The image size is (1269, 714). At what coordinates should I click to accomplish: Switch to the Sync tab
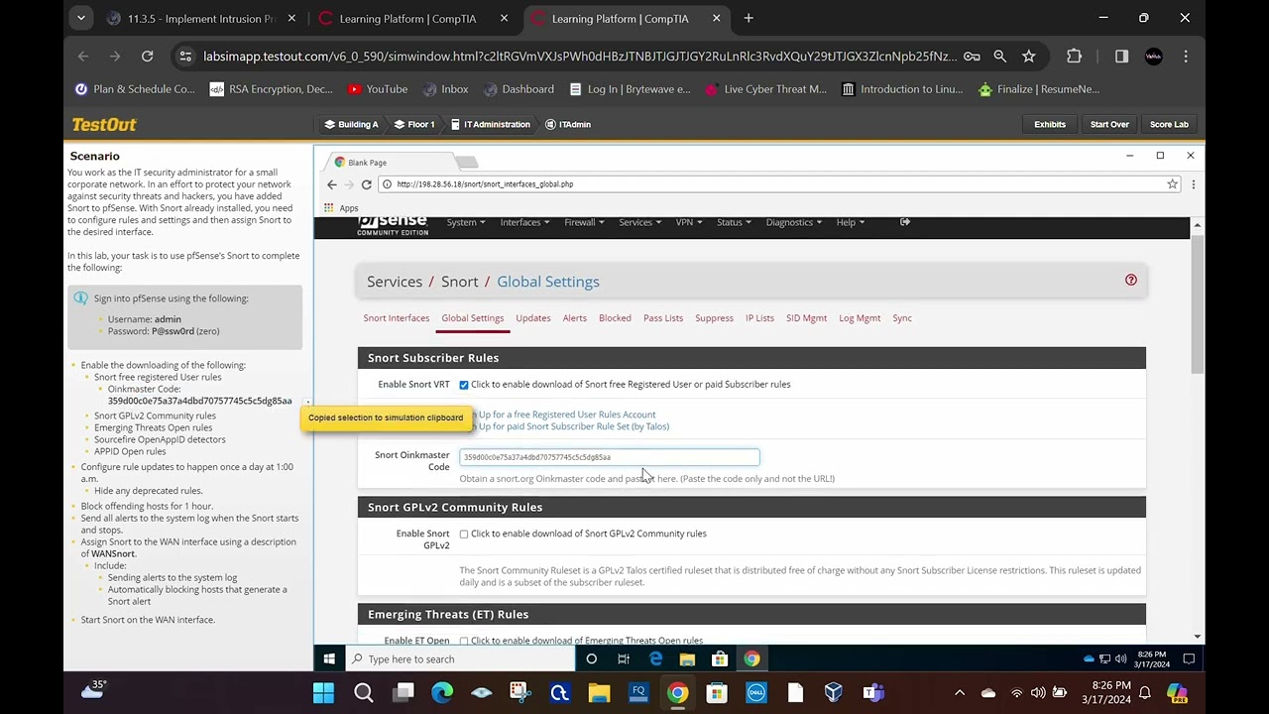902,318
